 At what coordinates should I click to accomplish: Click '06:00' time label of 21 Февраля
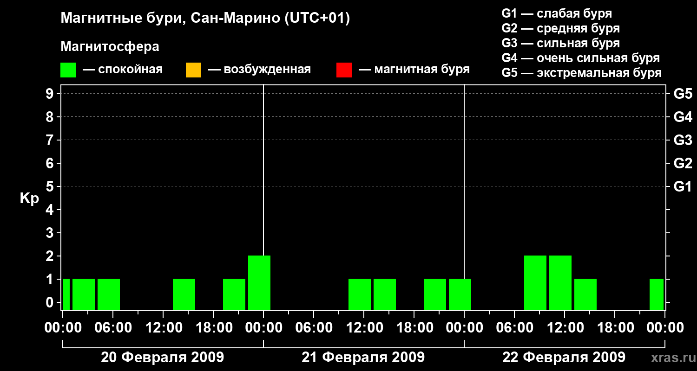[314, 327]
